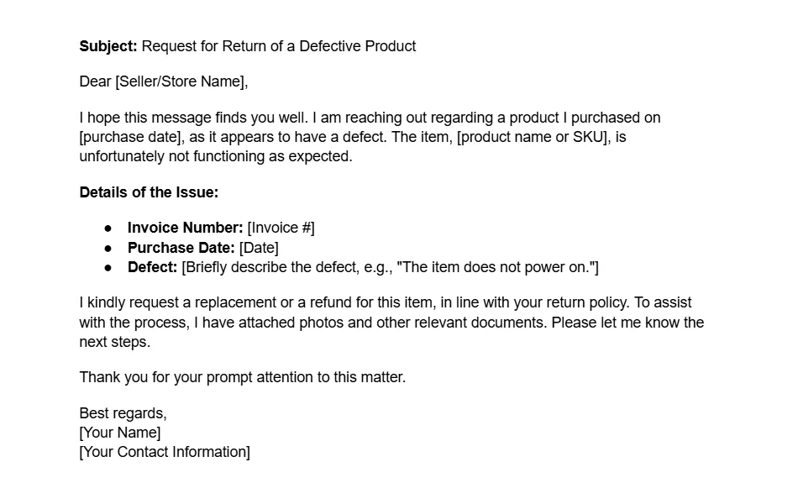
Task: Click the Details of the Issue heading
Action: point(149,192)
